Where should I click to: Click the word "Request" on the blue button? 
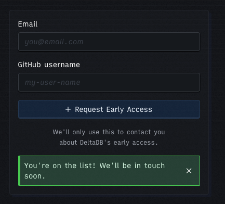pyautogui.click(x=89, y=109)
